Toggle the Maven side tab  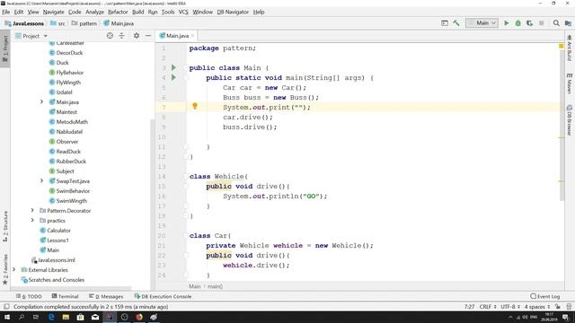click(569, 83)
